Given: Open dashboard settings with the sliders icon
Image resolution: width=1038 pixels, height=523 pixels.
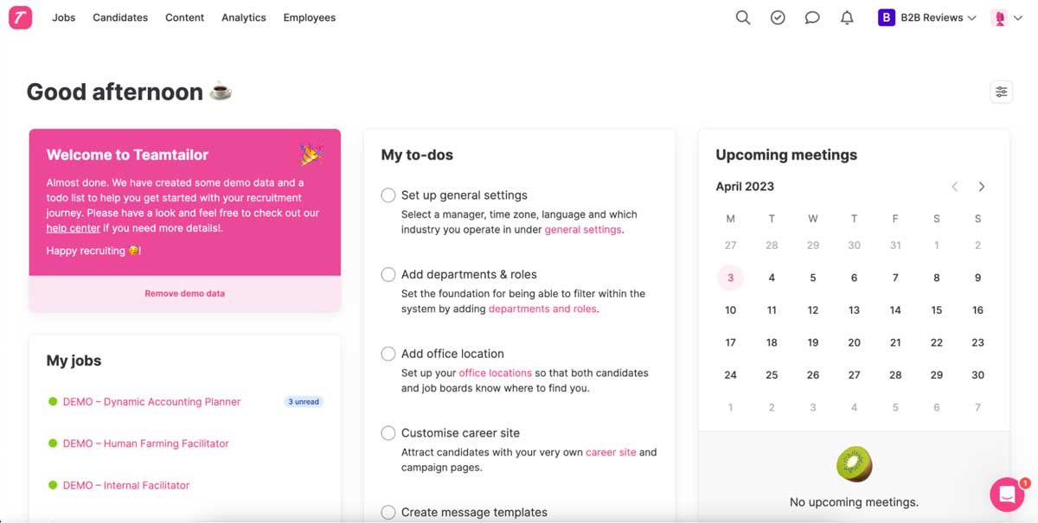Looking at the screenshot, I should coord(1001,91).
